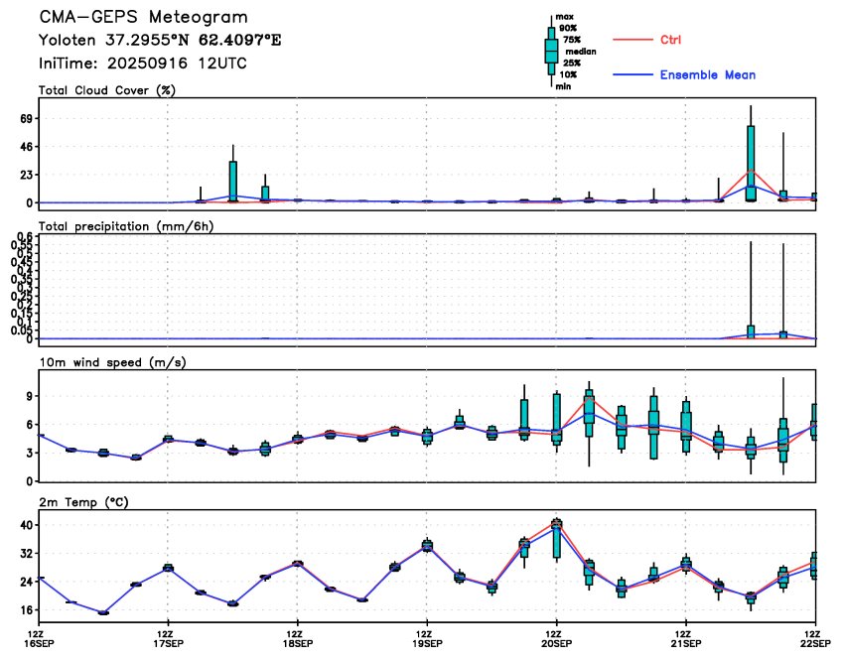Click the 46 tick on cloud cover axis

tap(26, 147)
